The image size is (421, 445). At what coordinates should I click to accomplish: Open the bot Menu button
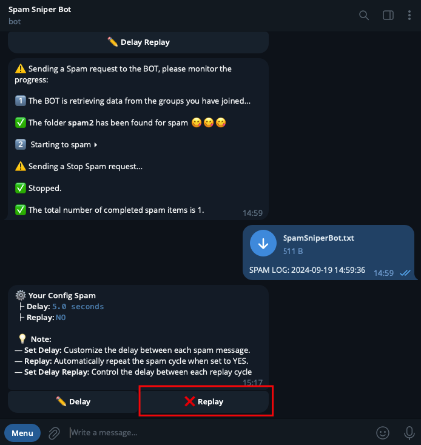point(22,433)
